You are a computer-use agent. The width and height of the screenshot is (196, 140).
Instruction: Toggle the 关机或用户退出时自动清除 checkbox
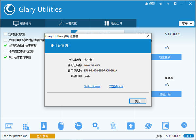point(5,40)
